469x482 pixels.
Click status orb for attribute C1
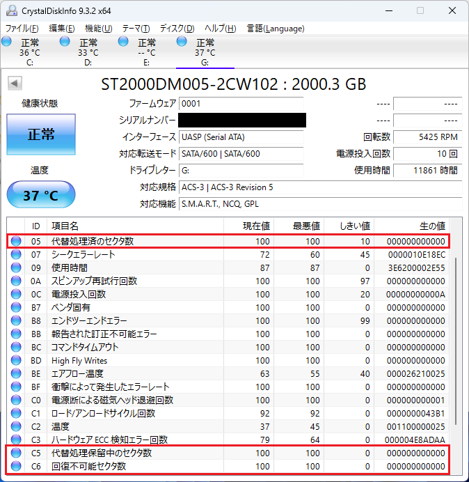point(16,413)
